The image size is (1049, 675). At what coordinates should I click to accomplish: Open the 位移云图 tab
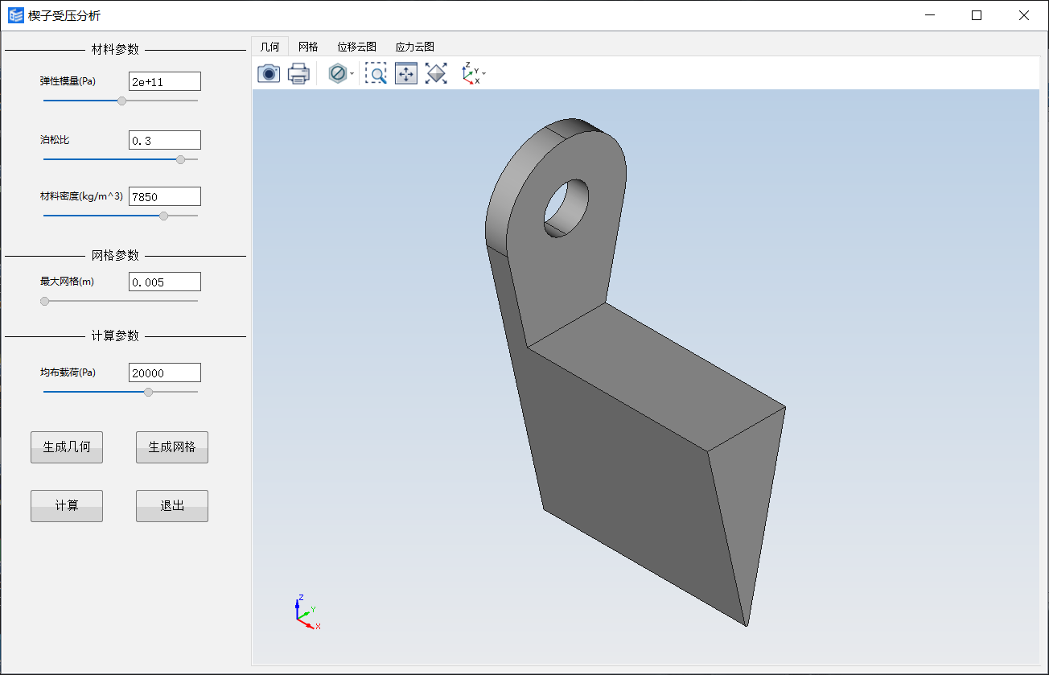(x=357, y=47)
